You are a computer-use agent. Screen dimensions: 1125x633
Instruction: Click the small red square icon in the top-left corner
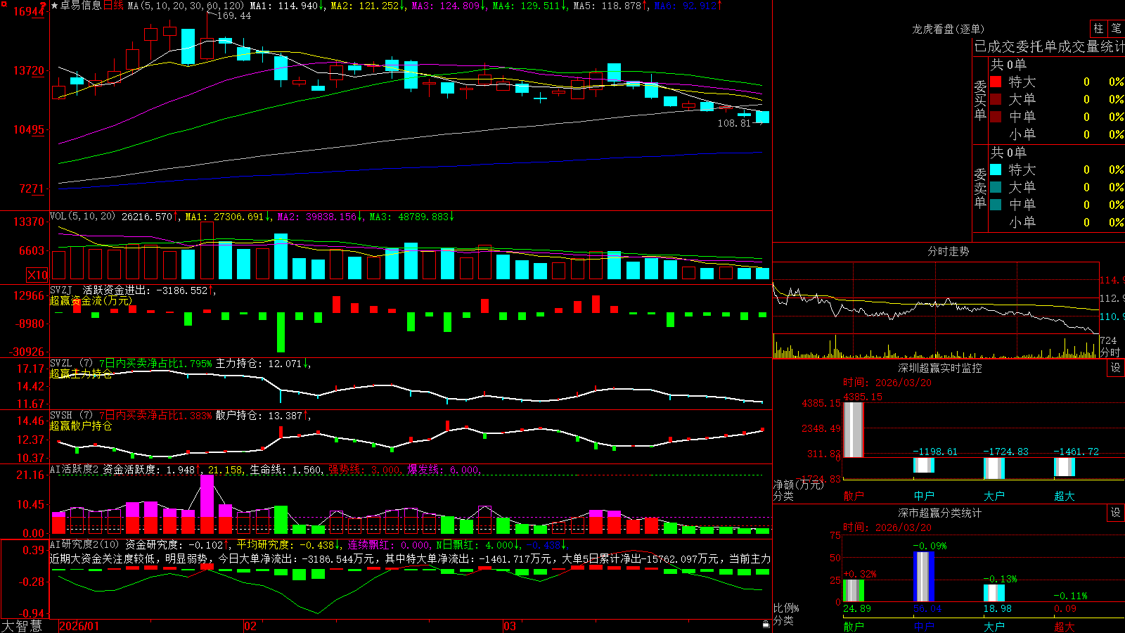3,4
